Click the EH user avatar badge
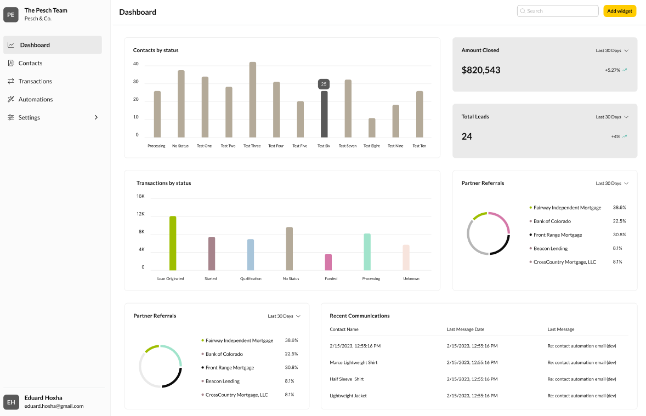This screenshot has width=646, height=416. point(11,402)
